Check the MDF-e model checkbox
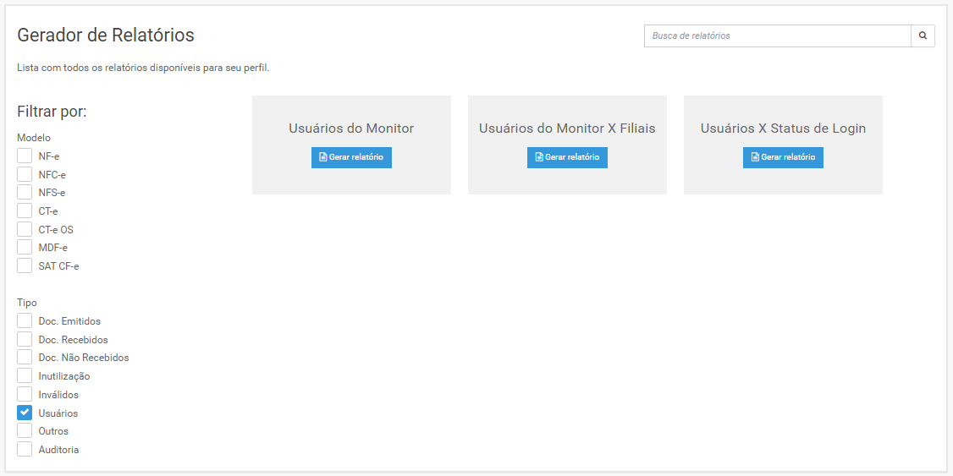The height and width of the screenshot is (476, 953). 25,247
